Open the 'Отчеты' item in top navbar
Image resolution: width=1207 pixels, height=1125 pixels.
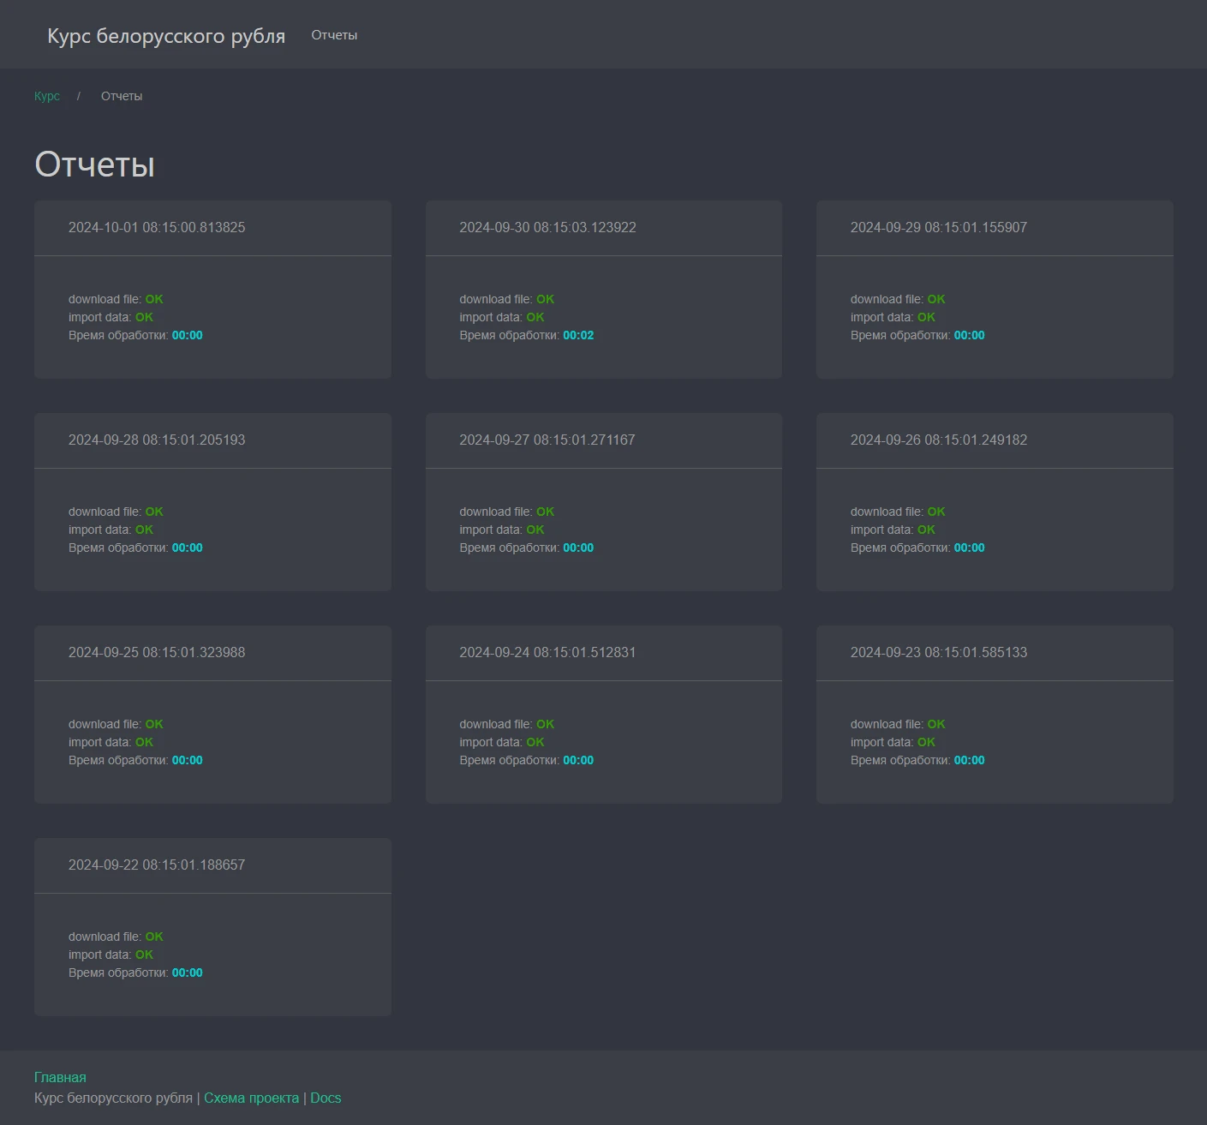(x=334, y=35)
